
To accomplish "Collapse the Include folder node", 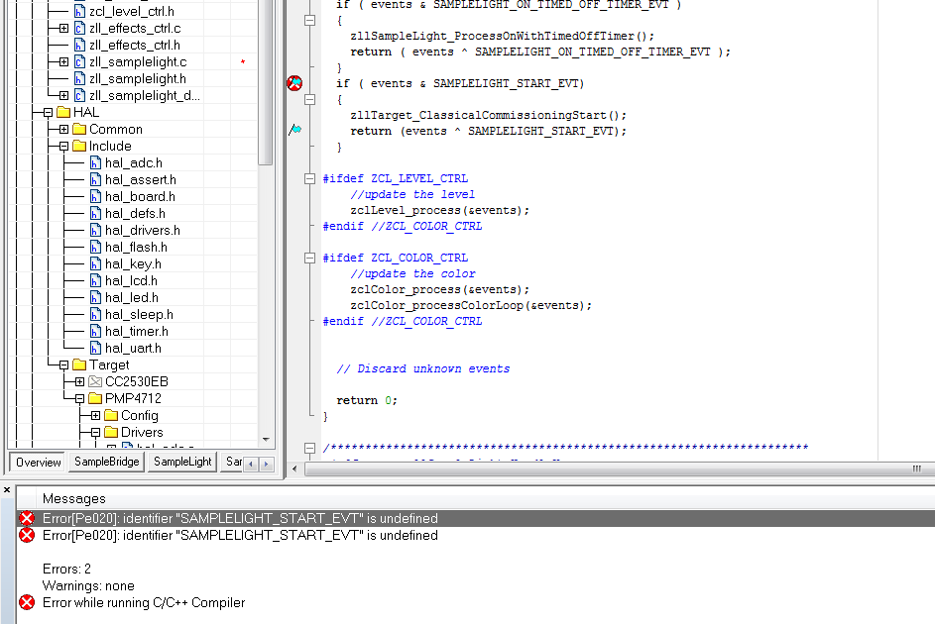I will (63, 146).
